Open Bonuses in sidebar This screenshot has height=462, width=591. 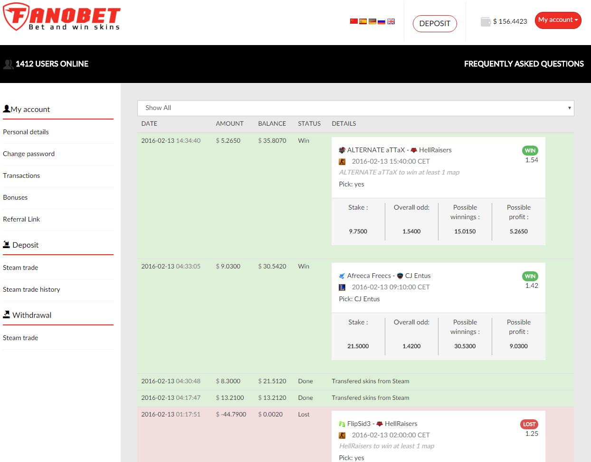point(15,197)
